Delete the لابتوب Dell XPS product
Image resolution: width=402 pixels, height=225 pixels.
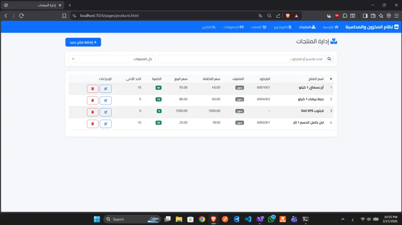coord(92,112)
